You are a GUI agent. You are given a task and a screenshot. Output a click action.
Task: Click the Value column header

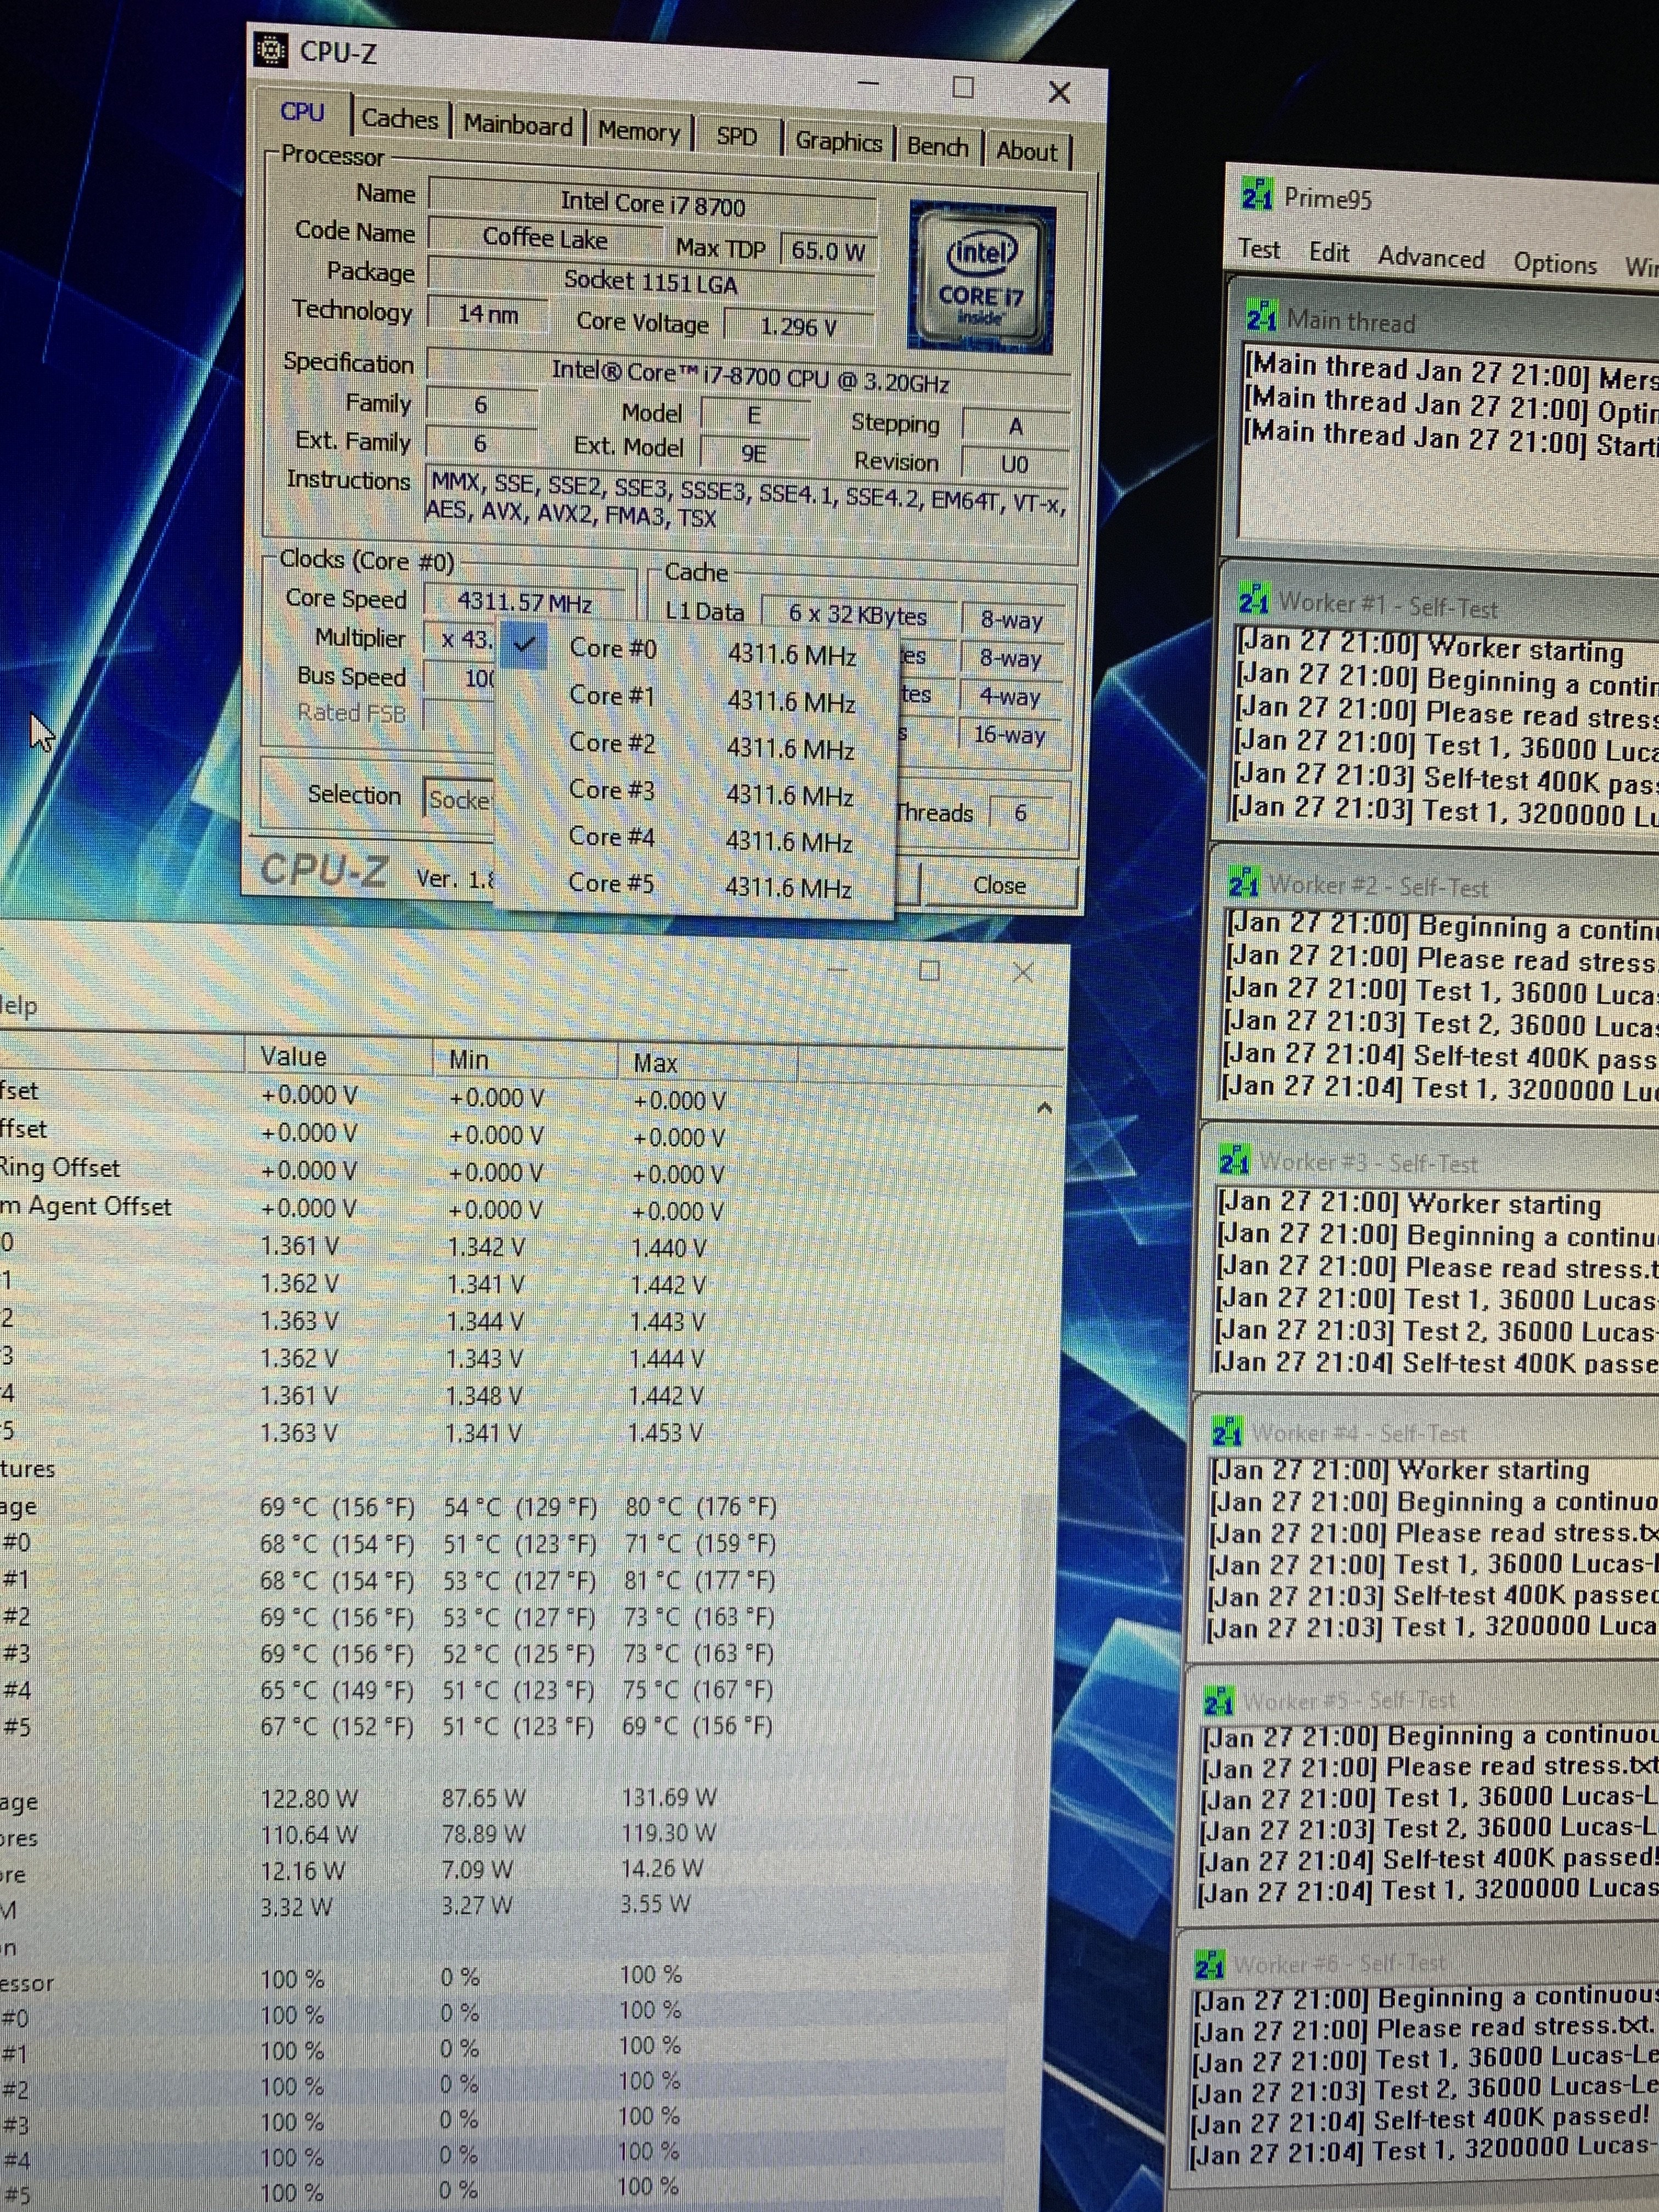(x=337, y=1056)
